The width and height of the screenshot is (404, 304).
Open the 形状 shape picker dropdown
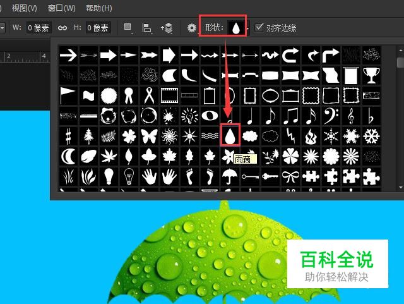237,27
